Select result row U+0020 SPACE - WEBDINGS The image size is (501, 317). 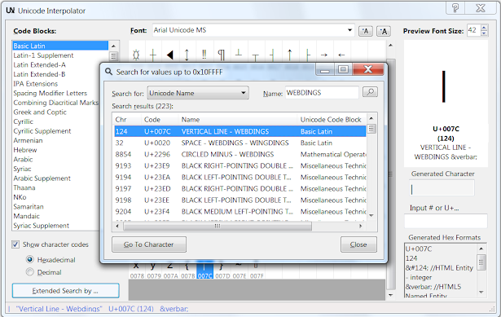240,143
